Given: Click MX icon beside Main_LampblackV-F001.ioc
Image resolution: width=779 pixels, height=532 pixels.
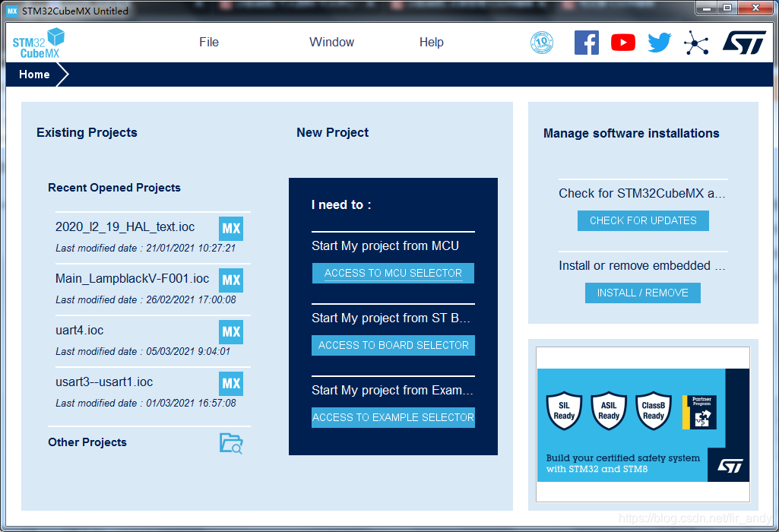Looking at the screenshot, I should tap(231, 280).
